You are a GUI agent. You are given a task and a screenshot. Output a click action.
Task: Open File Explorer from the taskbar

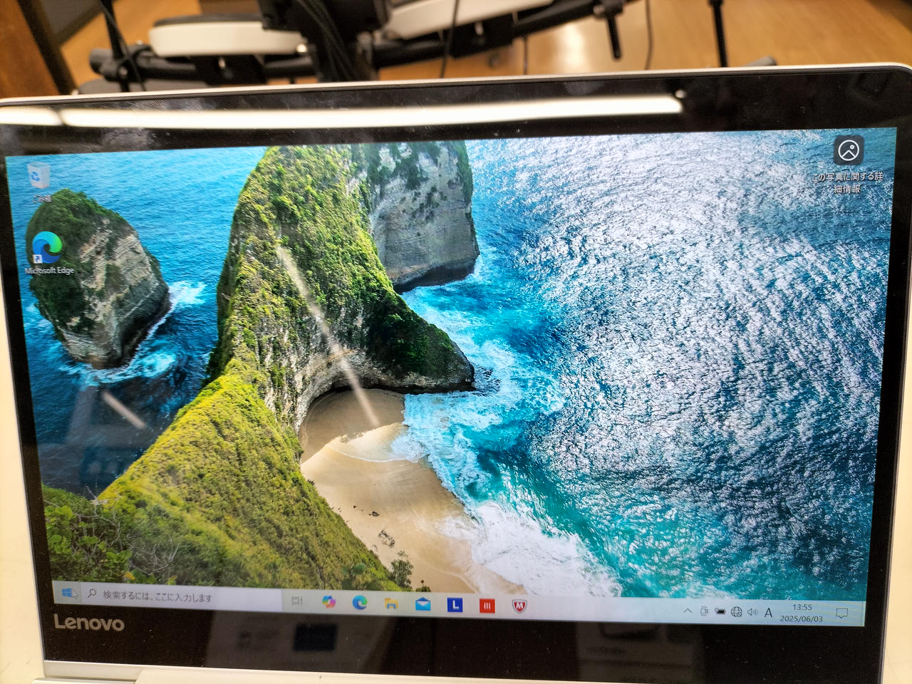click(x=391, y=604)
